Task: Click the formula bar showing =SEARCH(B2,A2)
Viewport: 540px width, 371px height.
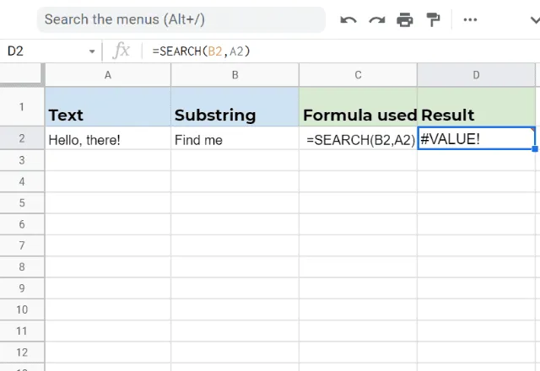Action: pos(341,51)
